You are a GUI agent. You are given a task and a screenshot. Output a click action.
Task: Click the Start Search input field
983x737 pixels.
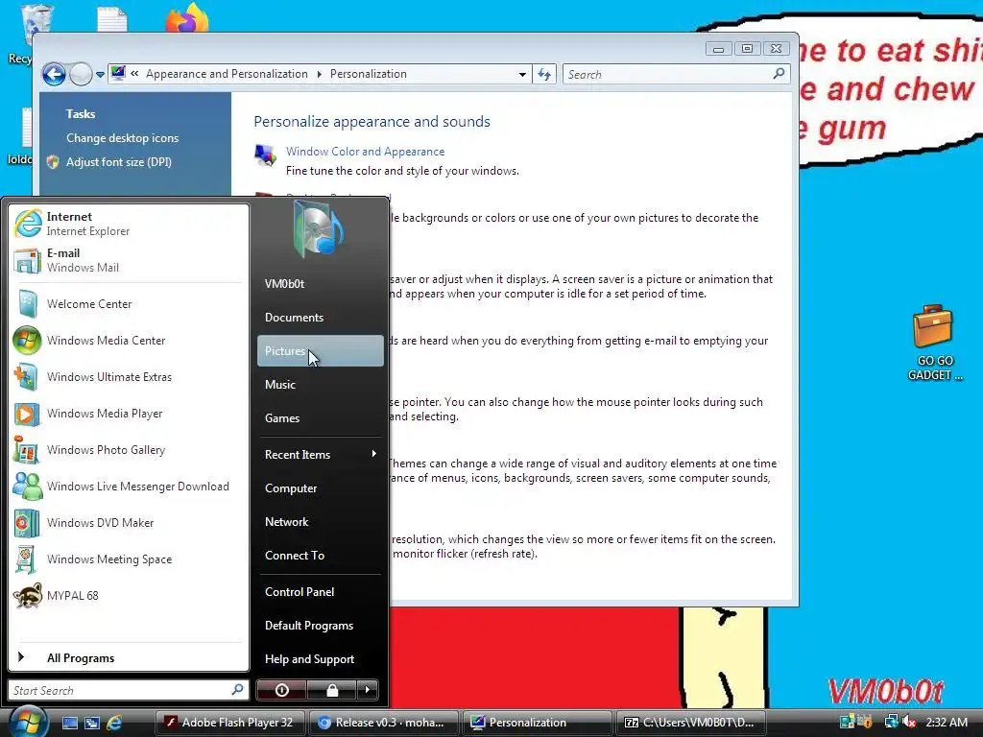tap(128, 690)
